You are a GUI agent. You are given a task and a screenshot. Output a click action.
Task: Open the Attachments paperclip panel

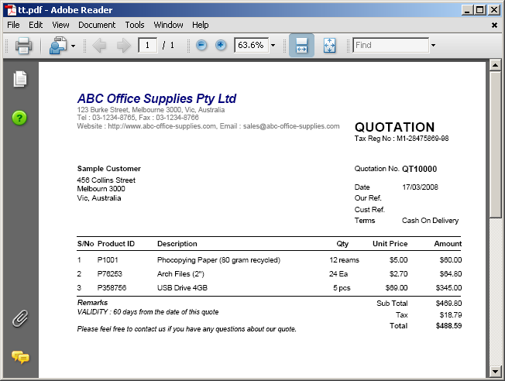coord(20,319)
